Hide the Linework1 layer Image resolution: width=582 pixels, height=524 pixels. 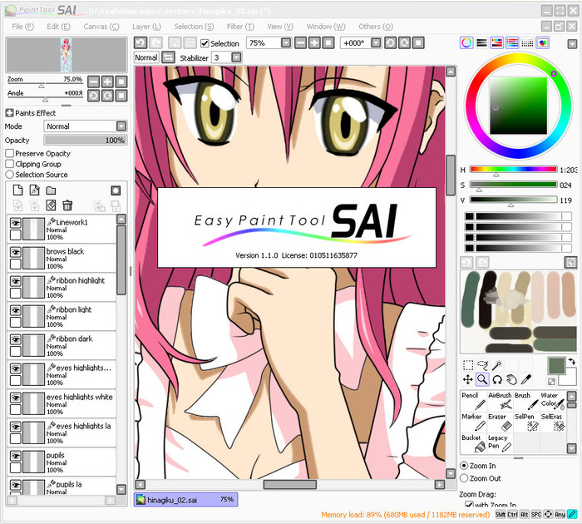tap(15, 223)
